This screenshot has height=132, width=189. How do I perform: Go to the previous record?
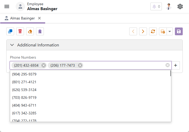point(133,31)
